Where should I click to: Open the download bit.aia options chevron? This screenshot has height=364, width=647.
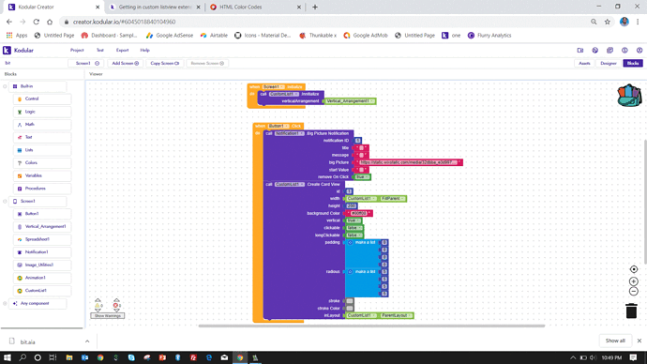pyautogui.click(x=87, y=341)
